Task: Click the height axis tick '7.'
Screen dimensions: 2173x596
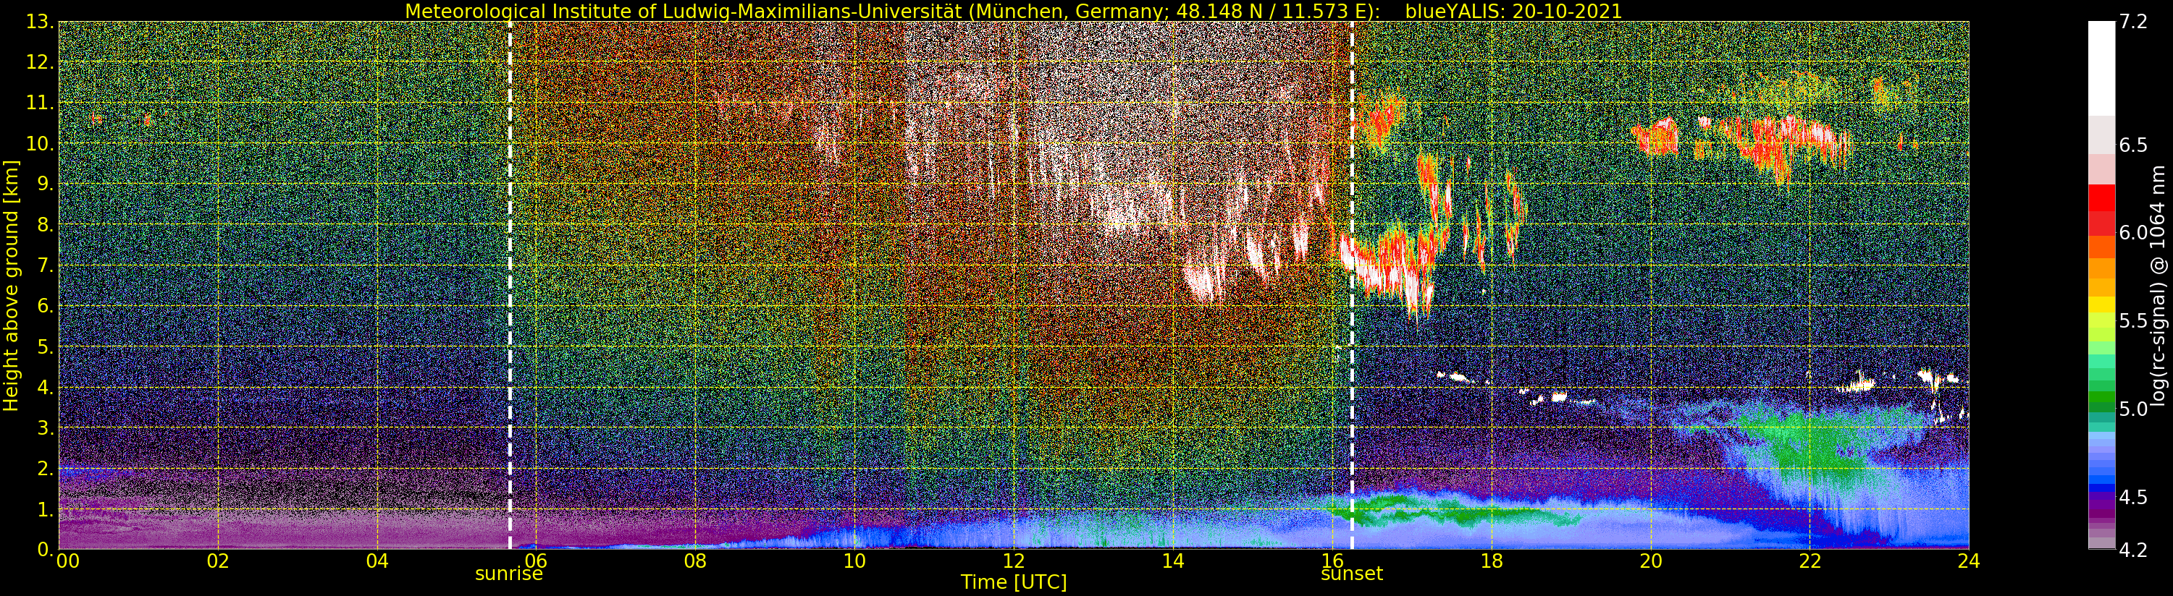Action: coord(45,265)
